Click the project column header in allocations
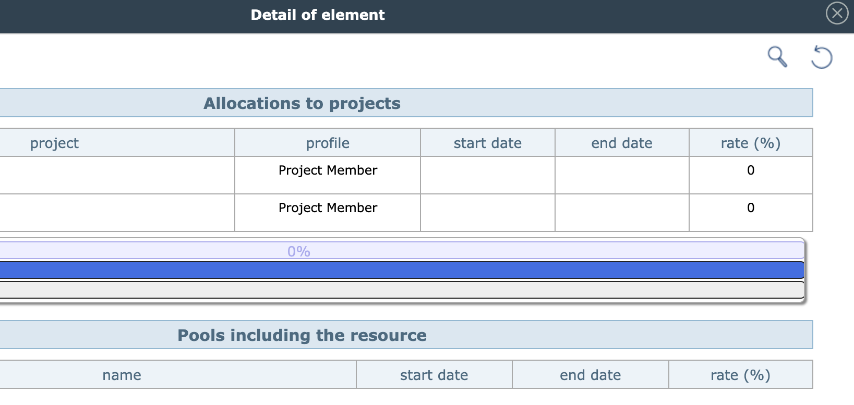The width and height of the screenshot is (854, 405). click(x=54, y=143)
